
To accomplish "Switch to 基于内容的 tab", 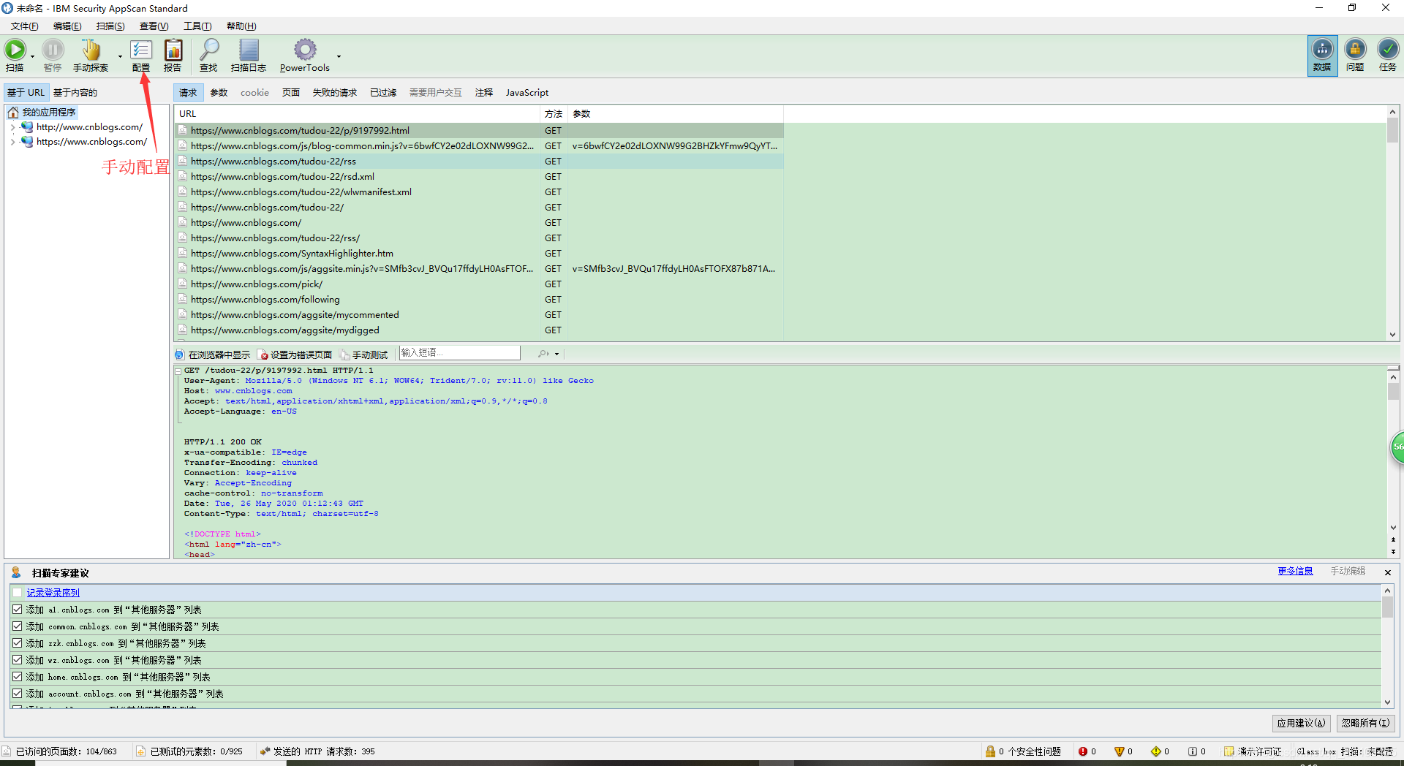I will pyautogui.click(x=75, y=93).
